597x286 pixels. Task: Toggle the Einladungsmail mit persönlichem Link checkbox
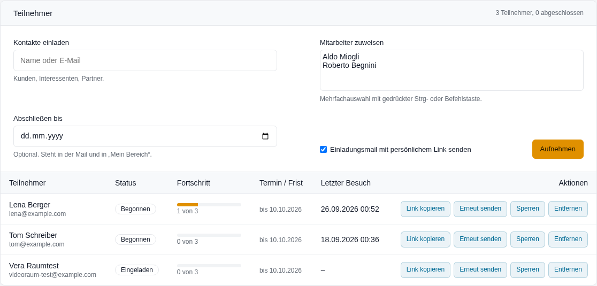[323, 150]
